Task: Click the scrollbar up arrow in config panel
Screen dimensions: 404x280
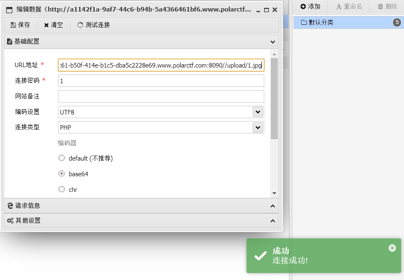Action: point(274,54)
